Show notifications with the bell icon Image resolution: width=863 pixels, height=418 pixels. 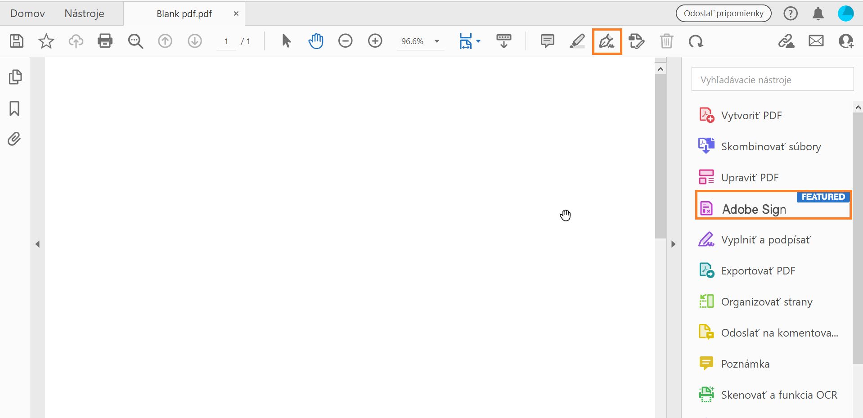tap(818, 13)
